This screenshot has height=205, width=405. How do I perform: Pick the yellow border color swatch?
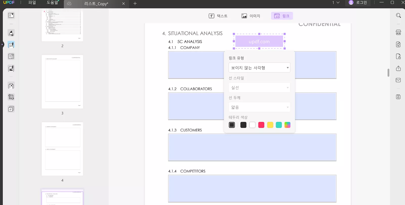(270, 125)
